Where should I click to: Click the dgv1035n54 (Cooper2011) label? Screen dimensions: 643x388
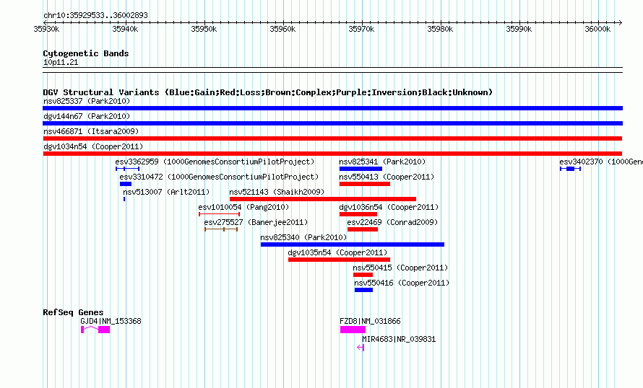click(x=337, y=252)
